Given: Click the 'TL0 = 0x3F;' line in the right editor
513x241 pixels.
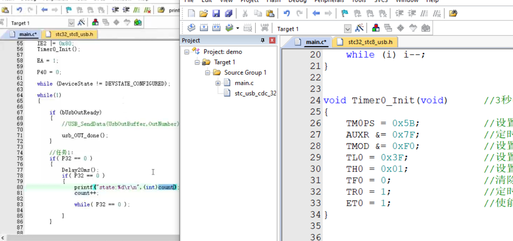Looking at the screenshot, I should pyautogui.click(x=377, y=157).
